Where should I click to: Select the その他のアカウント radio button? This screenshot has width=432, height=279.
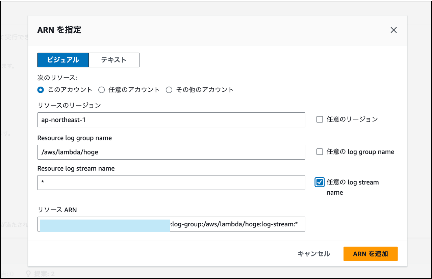click(x=169, y=90)
